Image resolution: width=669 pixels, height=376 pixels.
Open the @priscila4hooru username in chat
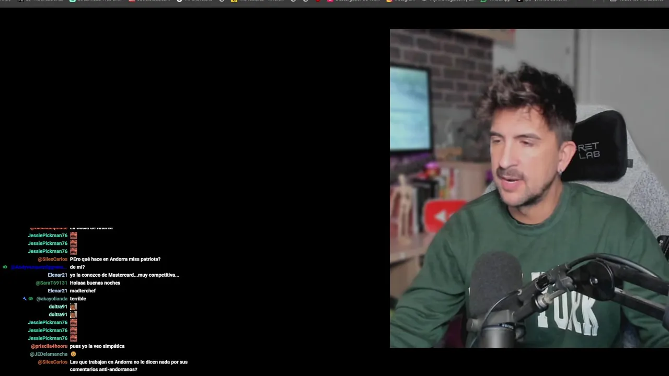49,346
